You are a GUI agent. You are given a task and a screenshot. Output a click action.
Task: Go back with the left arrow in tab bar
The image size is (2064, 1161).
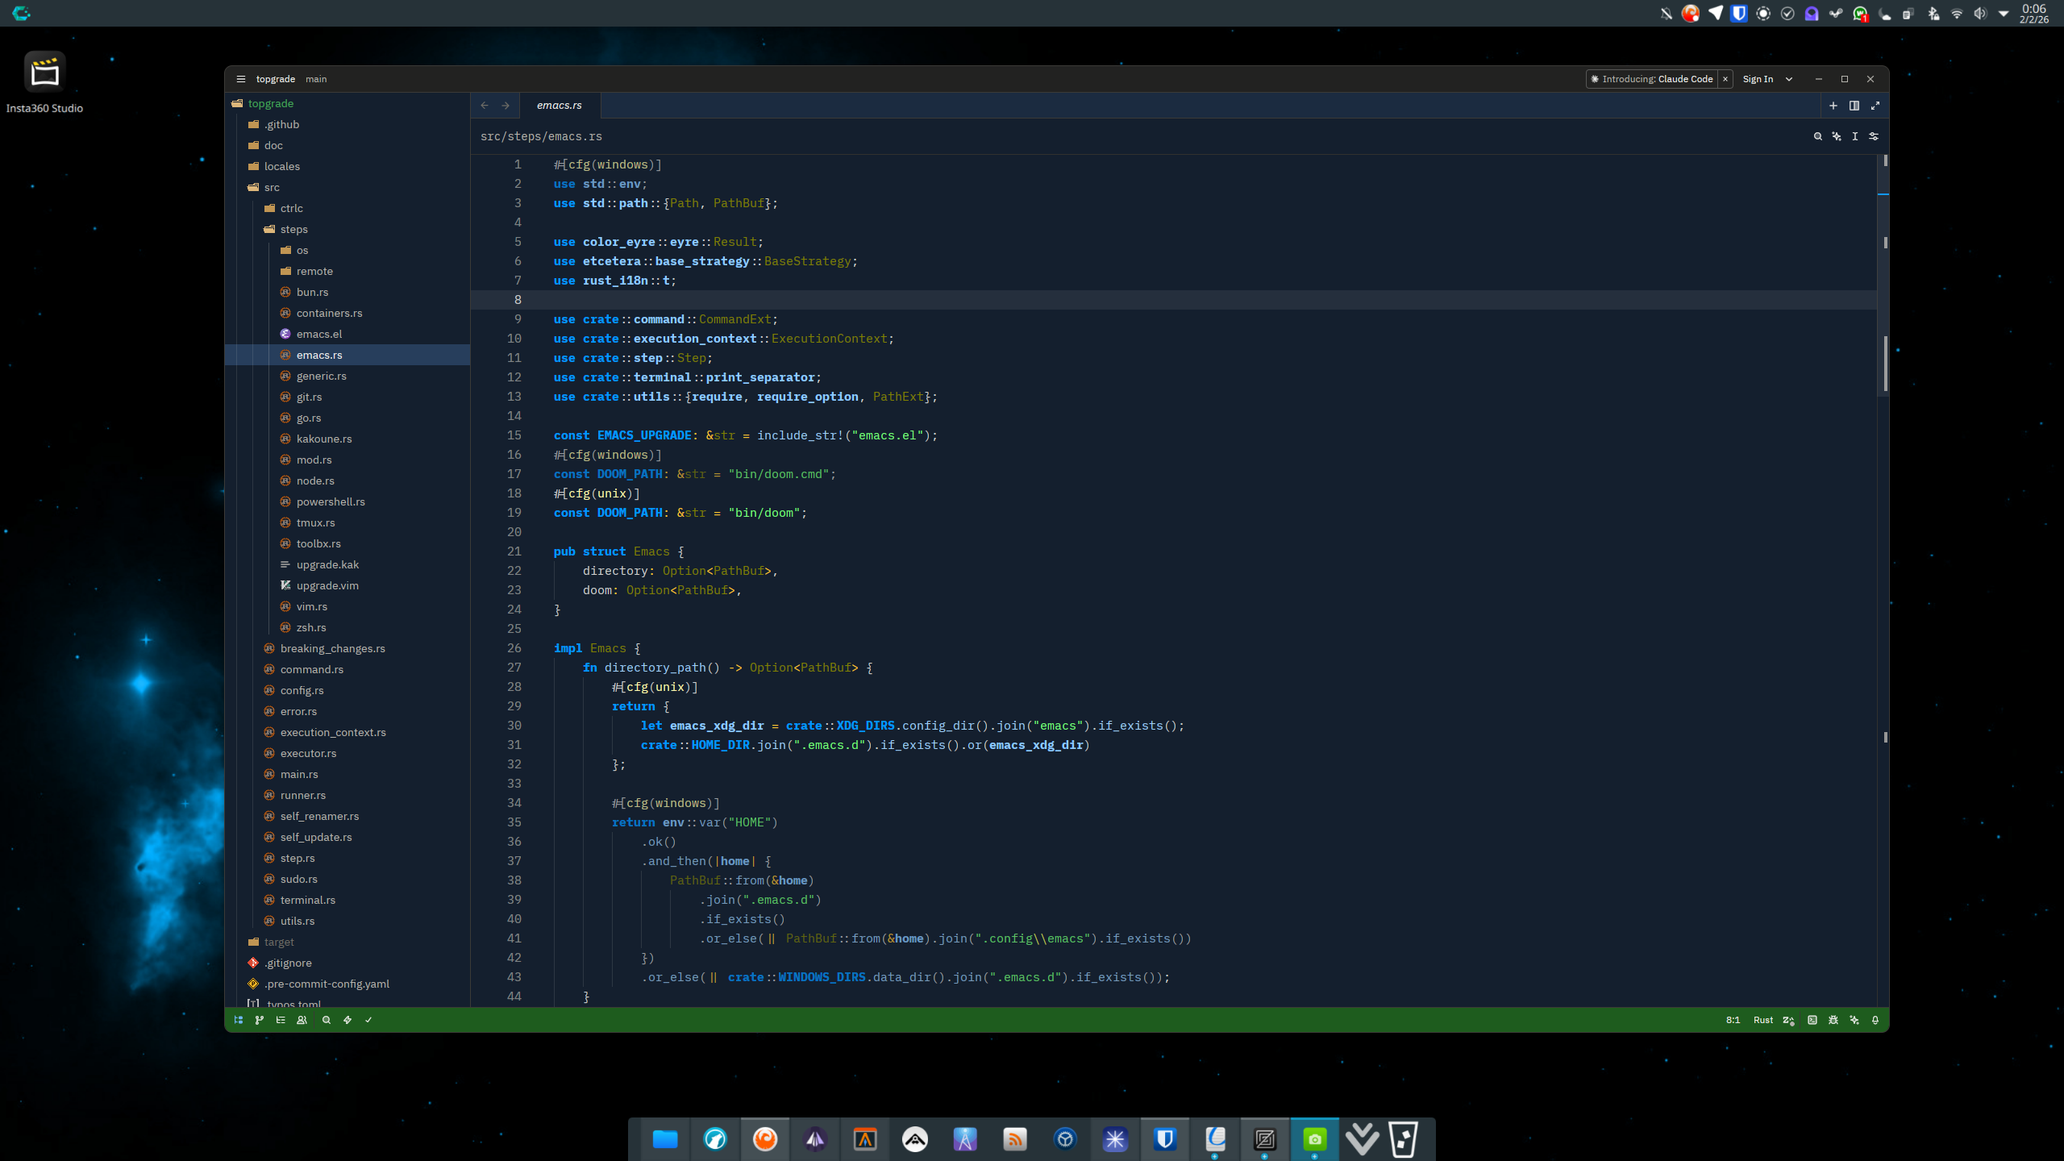coord(485,106)
